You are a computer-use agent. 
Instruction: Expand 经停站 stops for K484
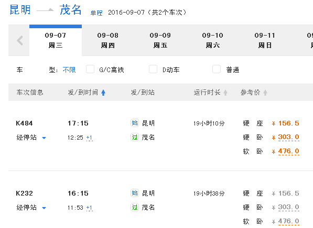pos(31,138)
